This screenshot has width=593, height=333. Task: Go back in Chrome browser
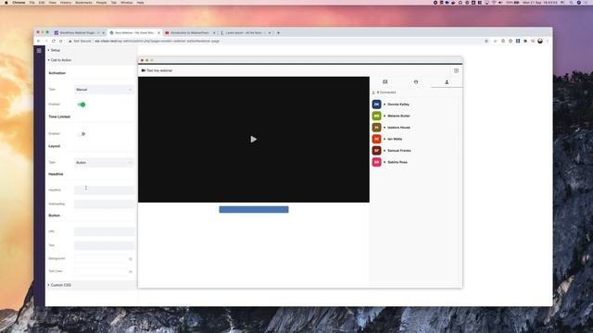coord(39,41)
